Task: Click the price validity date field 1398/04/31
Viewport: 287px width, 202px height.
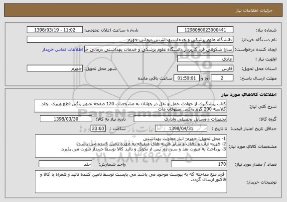Action: pyautogui.click(x=181, y=129)
